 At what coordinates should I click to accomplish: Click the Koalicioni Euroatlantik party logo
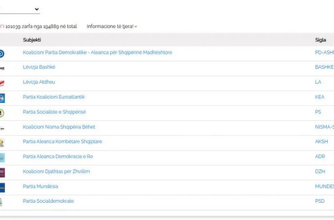coord(2,98)
